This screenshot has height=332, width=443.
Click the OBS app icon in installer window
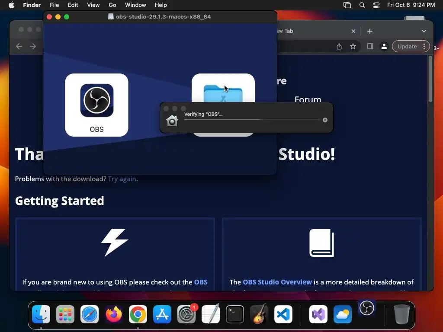[96, 100]
